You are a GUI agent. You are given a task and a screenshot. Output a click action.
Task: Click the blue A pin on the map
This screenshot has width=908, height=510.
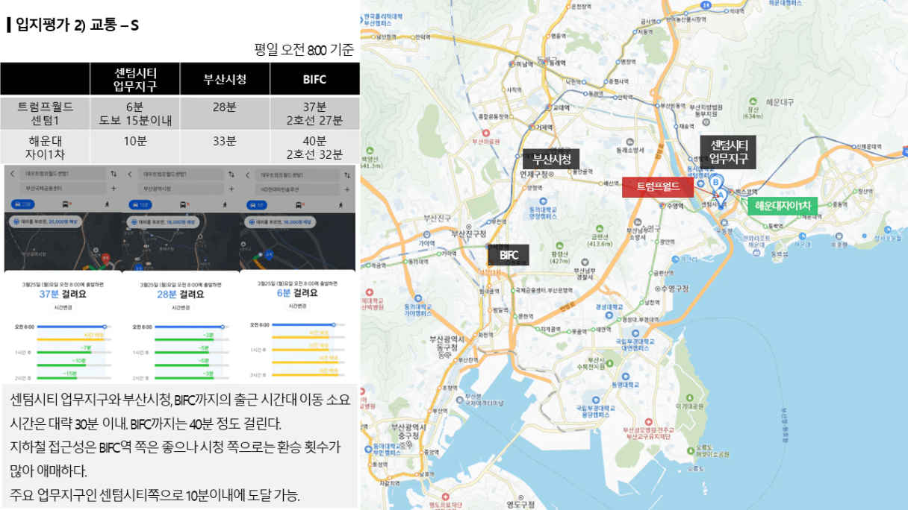(723, 195)
